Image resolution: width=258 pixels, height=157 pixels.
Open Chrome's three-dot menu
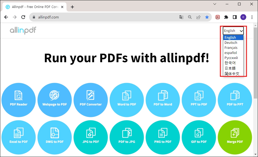coord(252,17)
